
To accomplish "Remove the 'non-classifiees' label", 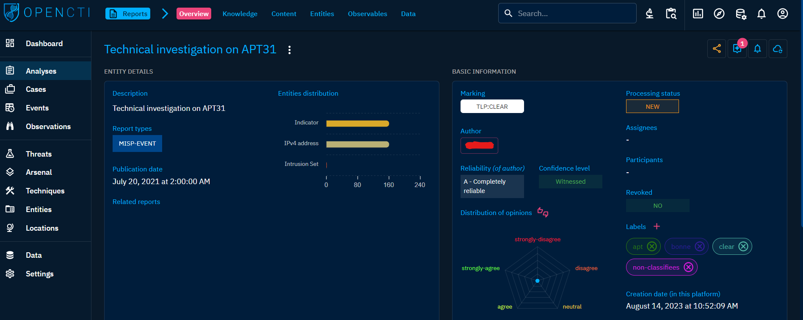I will 689,267.
